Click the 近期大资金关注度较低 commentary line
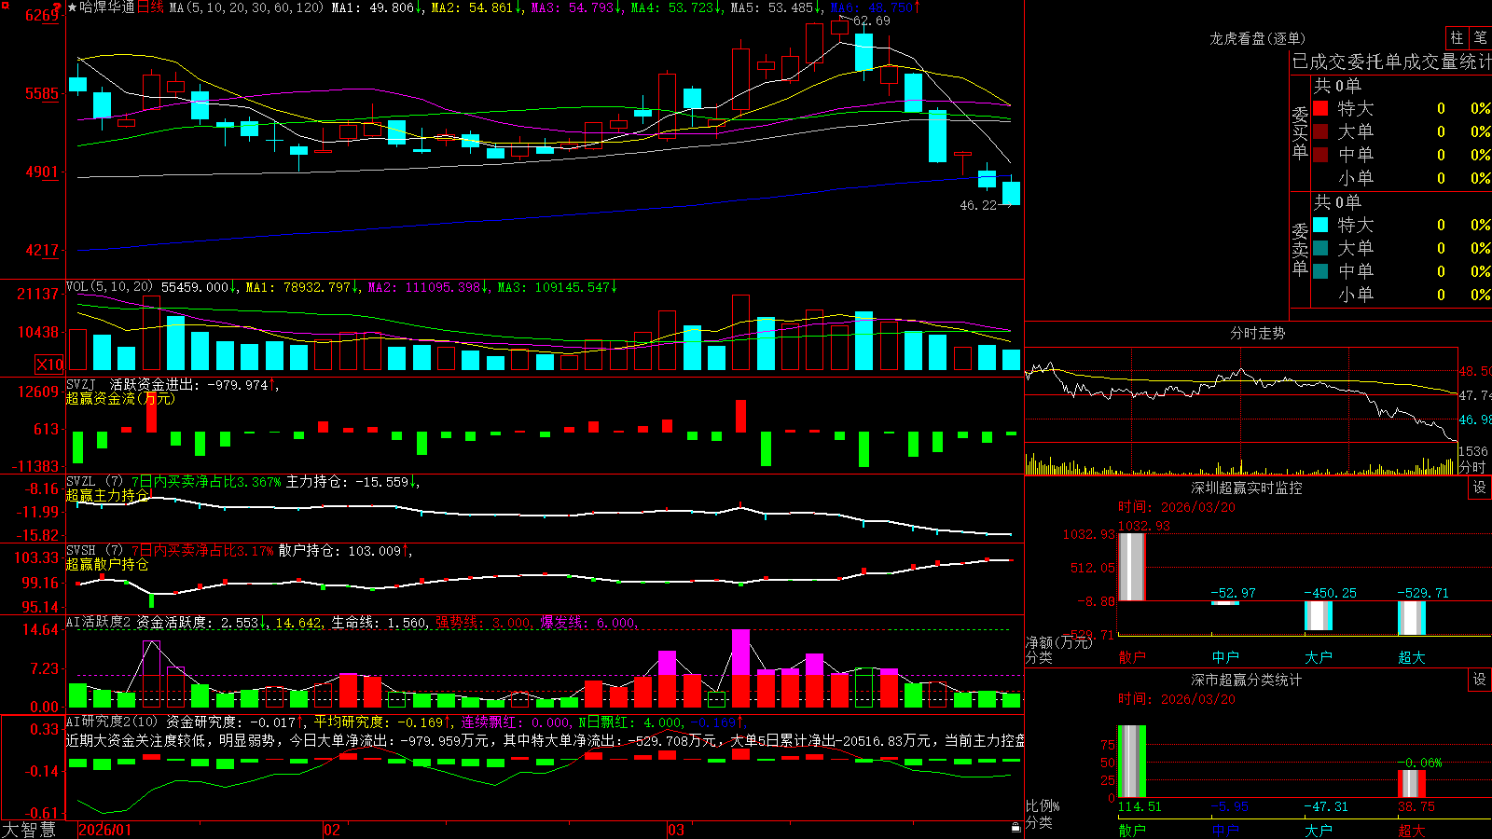 [x=546, y=740]
